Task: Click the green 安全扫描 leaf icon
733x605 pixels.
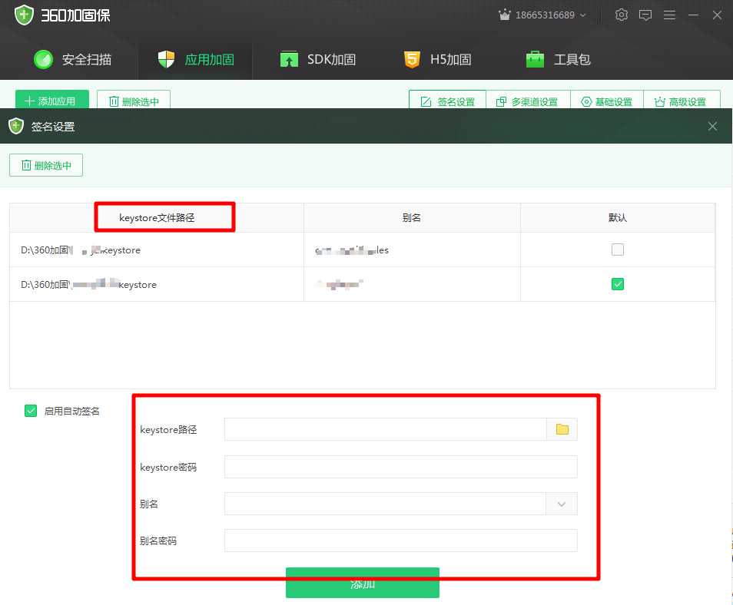Action: click(44, 59)
